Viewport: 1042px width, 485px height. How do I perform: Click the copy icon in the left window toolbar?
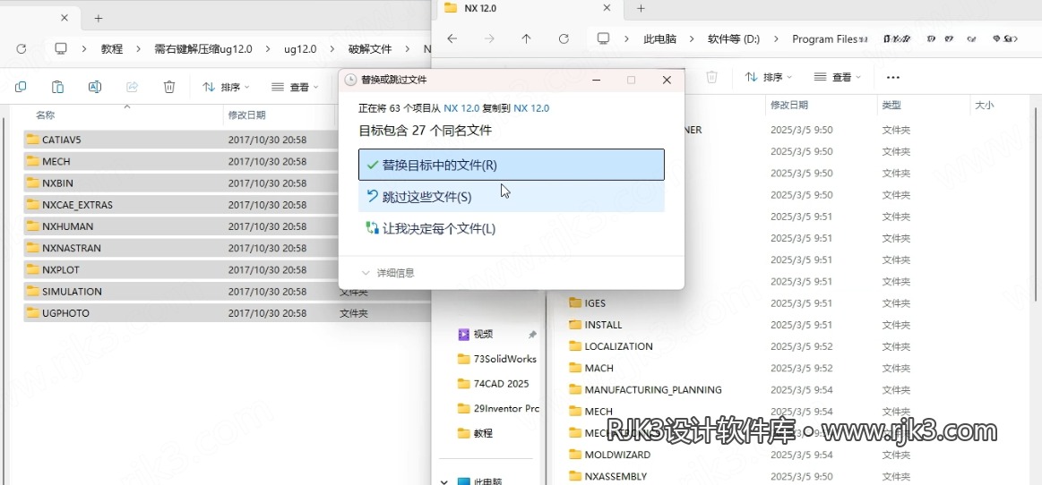(x=21, y=87)
